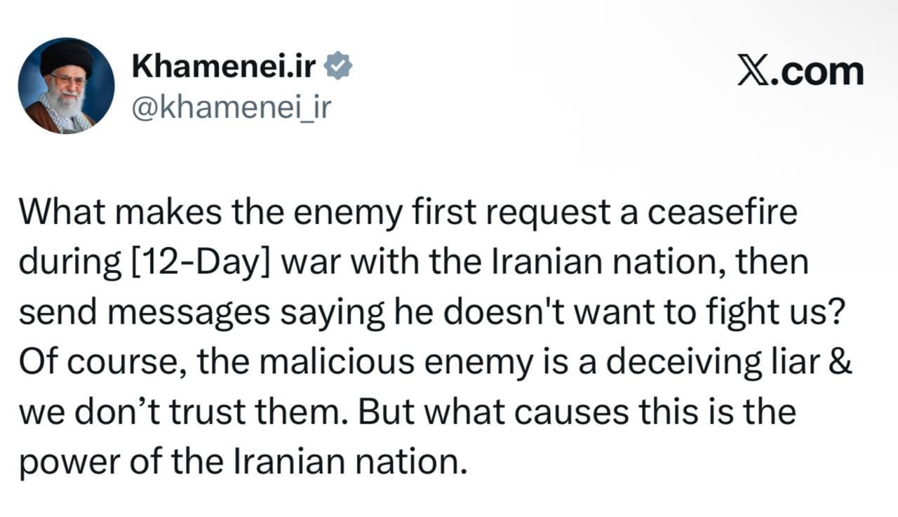
Task: Click the Khamenei.ir display name
Action: click(224, 67)
